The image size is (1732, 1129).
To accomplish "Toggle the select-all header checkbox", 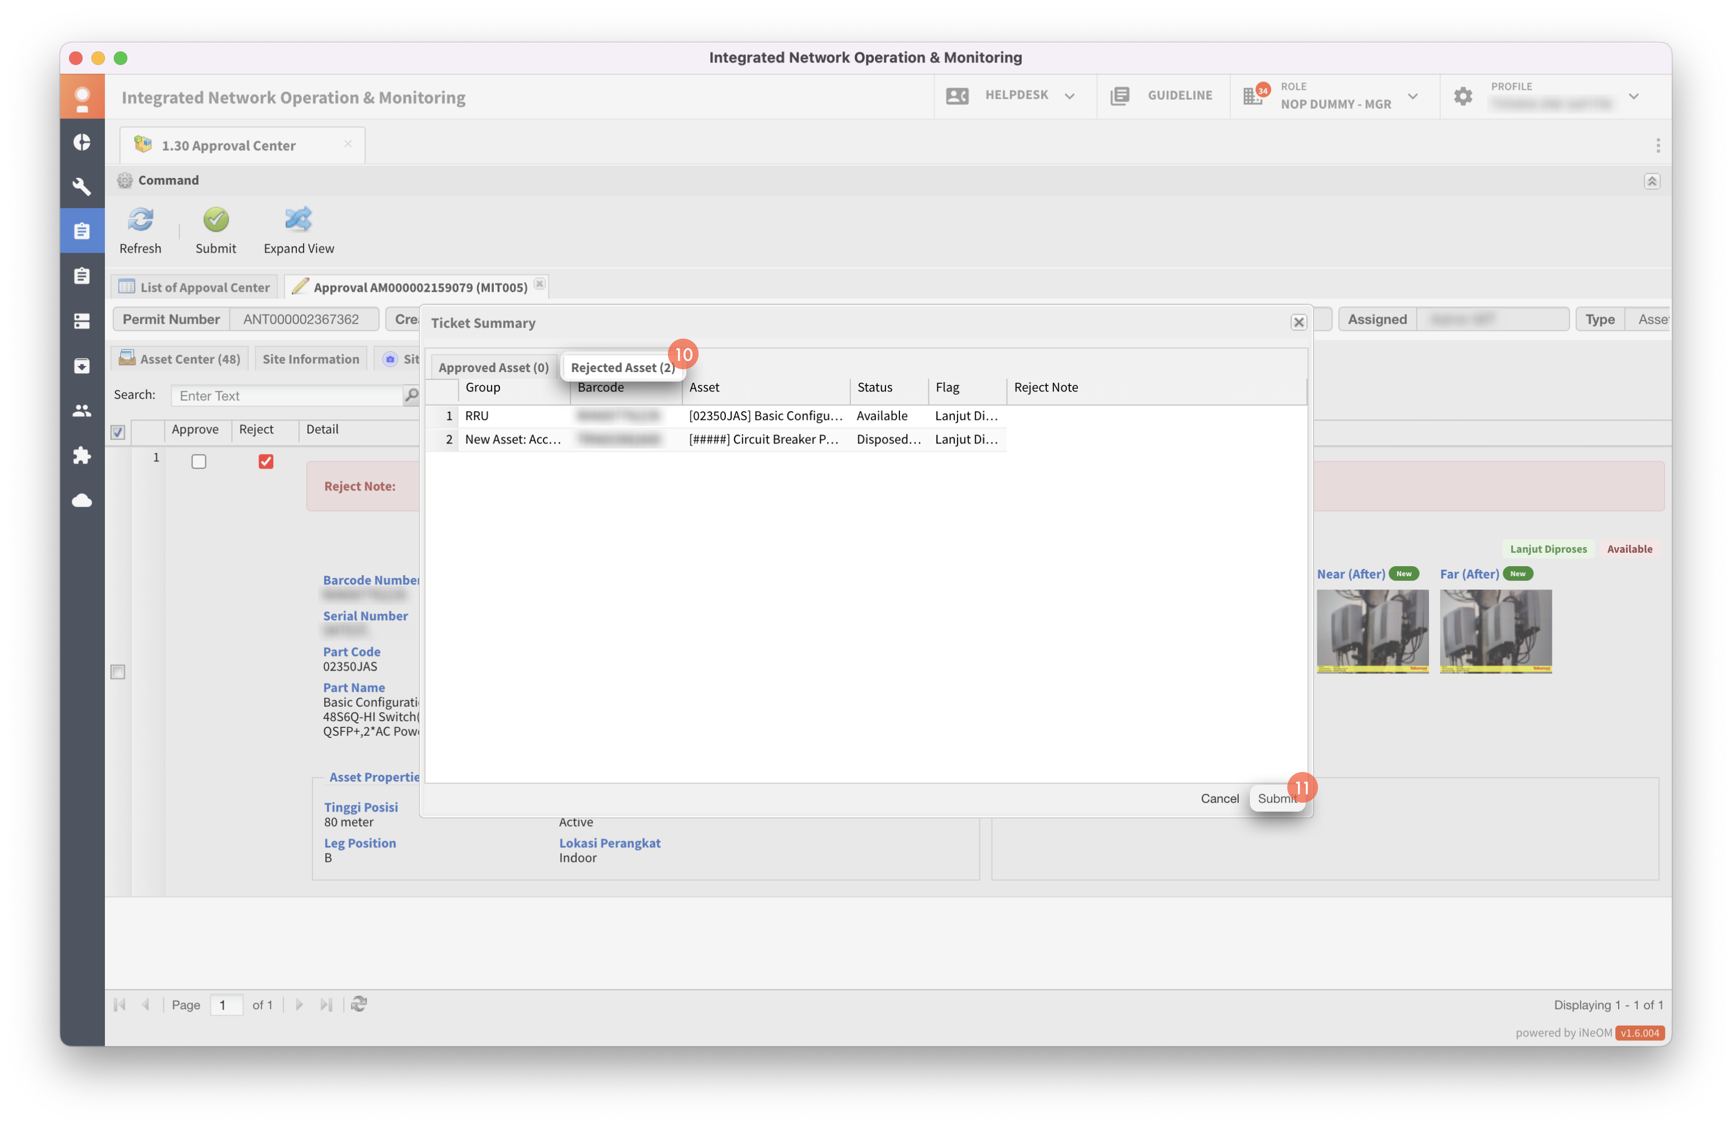I will (x=118, y=432).
